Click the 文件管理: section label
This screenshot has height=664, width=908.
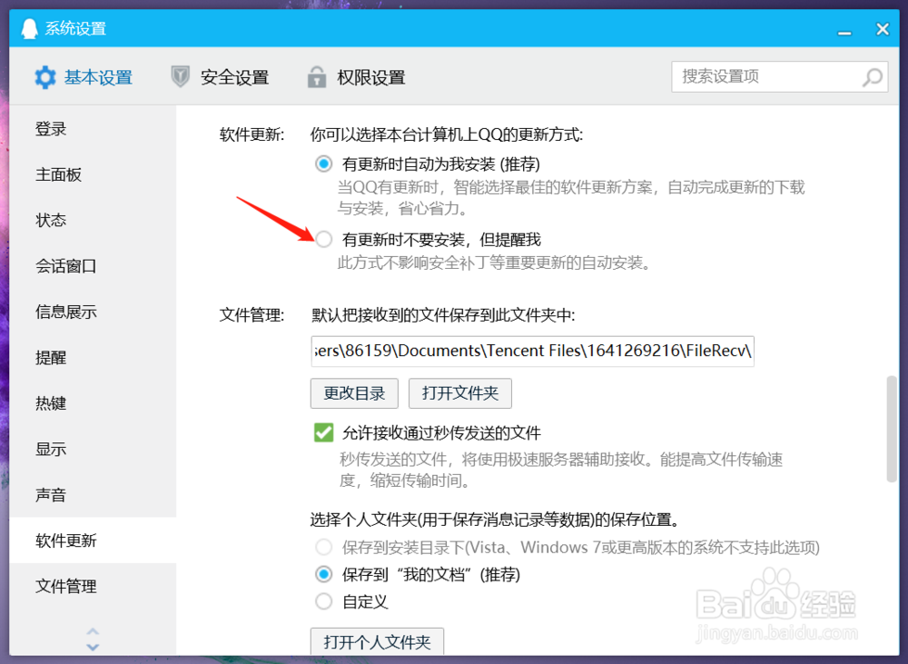pyautogui.click(x=252, y=315)
